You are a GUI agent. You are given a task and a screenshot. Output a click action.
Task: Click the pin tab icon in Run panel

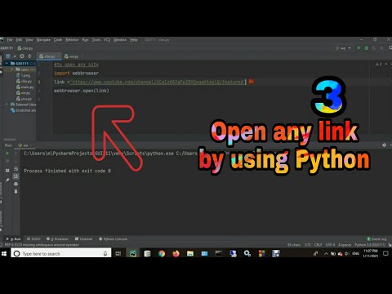tap(7, 180)
